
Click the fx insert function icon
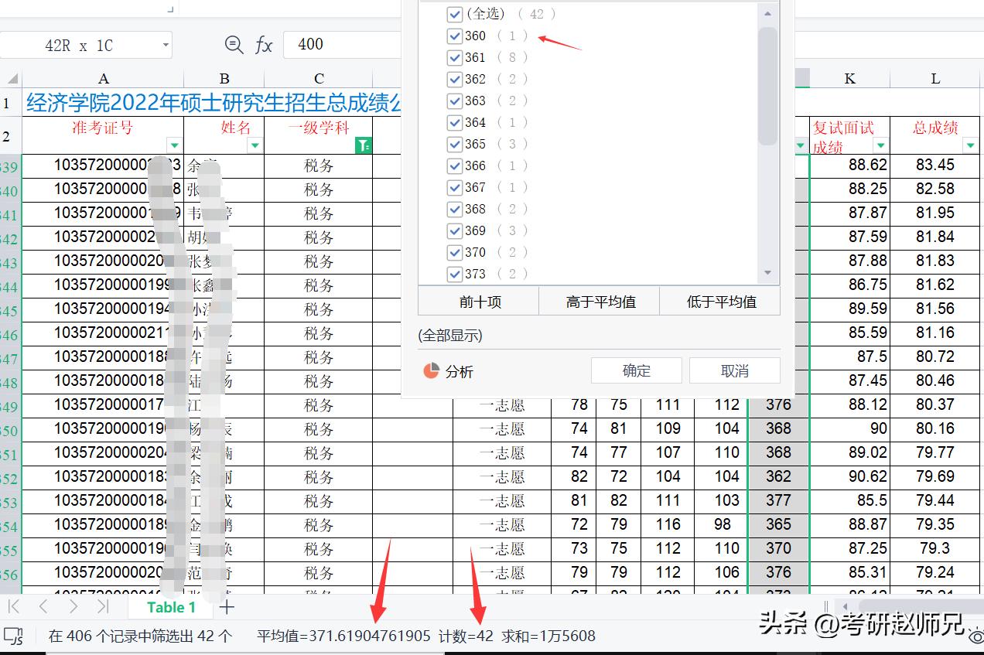[264, 44]
